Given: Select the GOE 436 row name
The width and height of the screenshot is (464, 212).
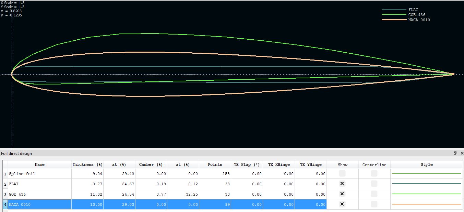Looking at the screenshot, I should click(x=39, y=194).
